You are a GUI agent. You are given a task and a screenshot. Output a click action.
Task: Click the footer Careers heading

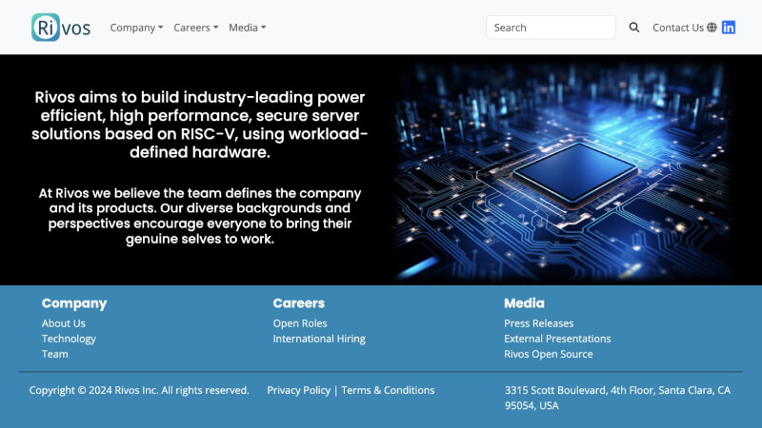tap(299, 303)
